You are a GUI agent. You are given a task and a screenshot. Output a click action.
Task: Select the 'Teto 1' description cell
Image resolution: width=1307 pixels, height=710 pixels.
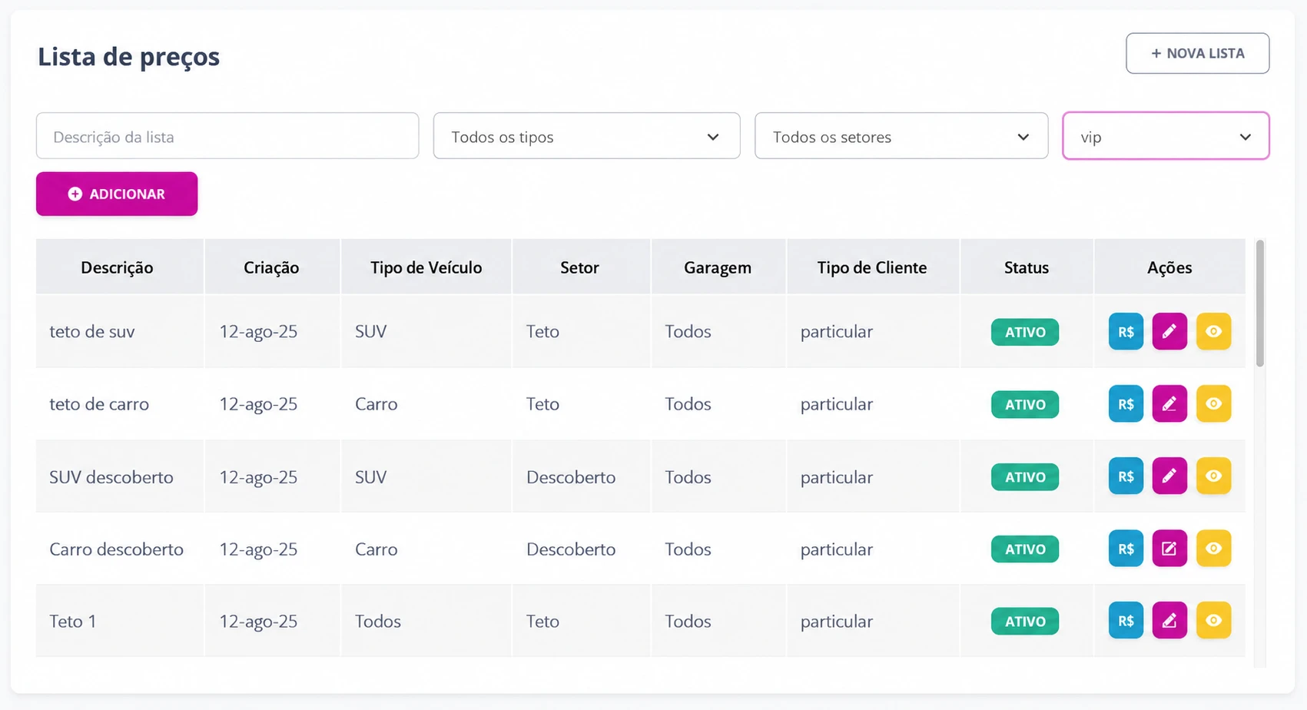point(119,621)
